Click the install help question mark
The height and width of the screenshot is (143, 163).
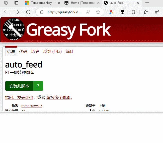click(x=38, y=86)
